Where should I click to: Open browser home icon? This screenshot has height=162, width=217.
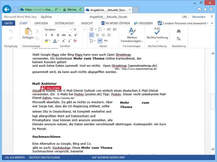point(199,9)
